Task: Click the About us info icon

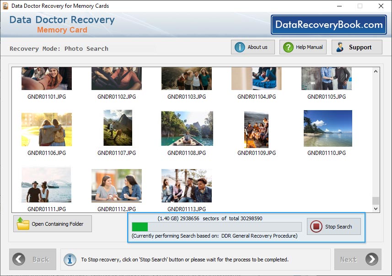Action: [239, 47]
